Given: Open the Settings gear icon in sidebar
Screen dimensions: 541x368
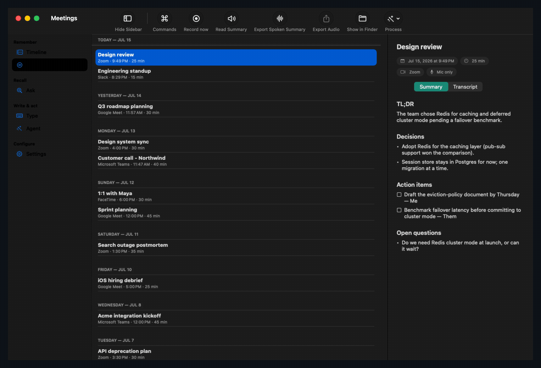Looking at the screenshot, I should click(x=20, y=154).
